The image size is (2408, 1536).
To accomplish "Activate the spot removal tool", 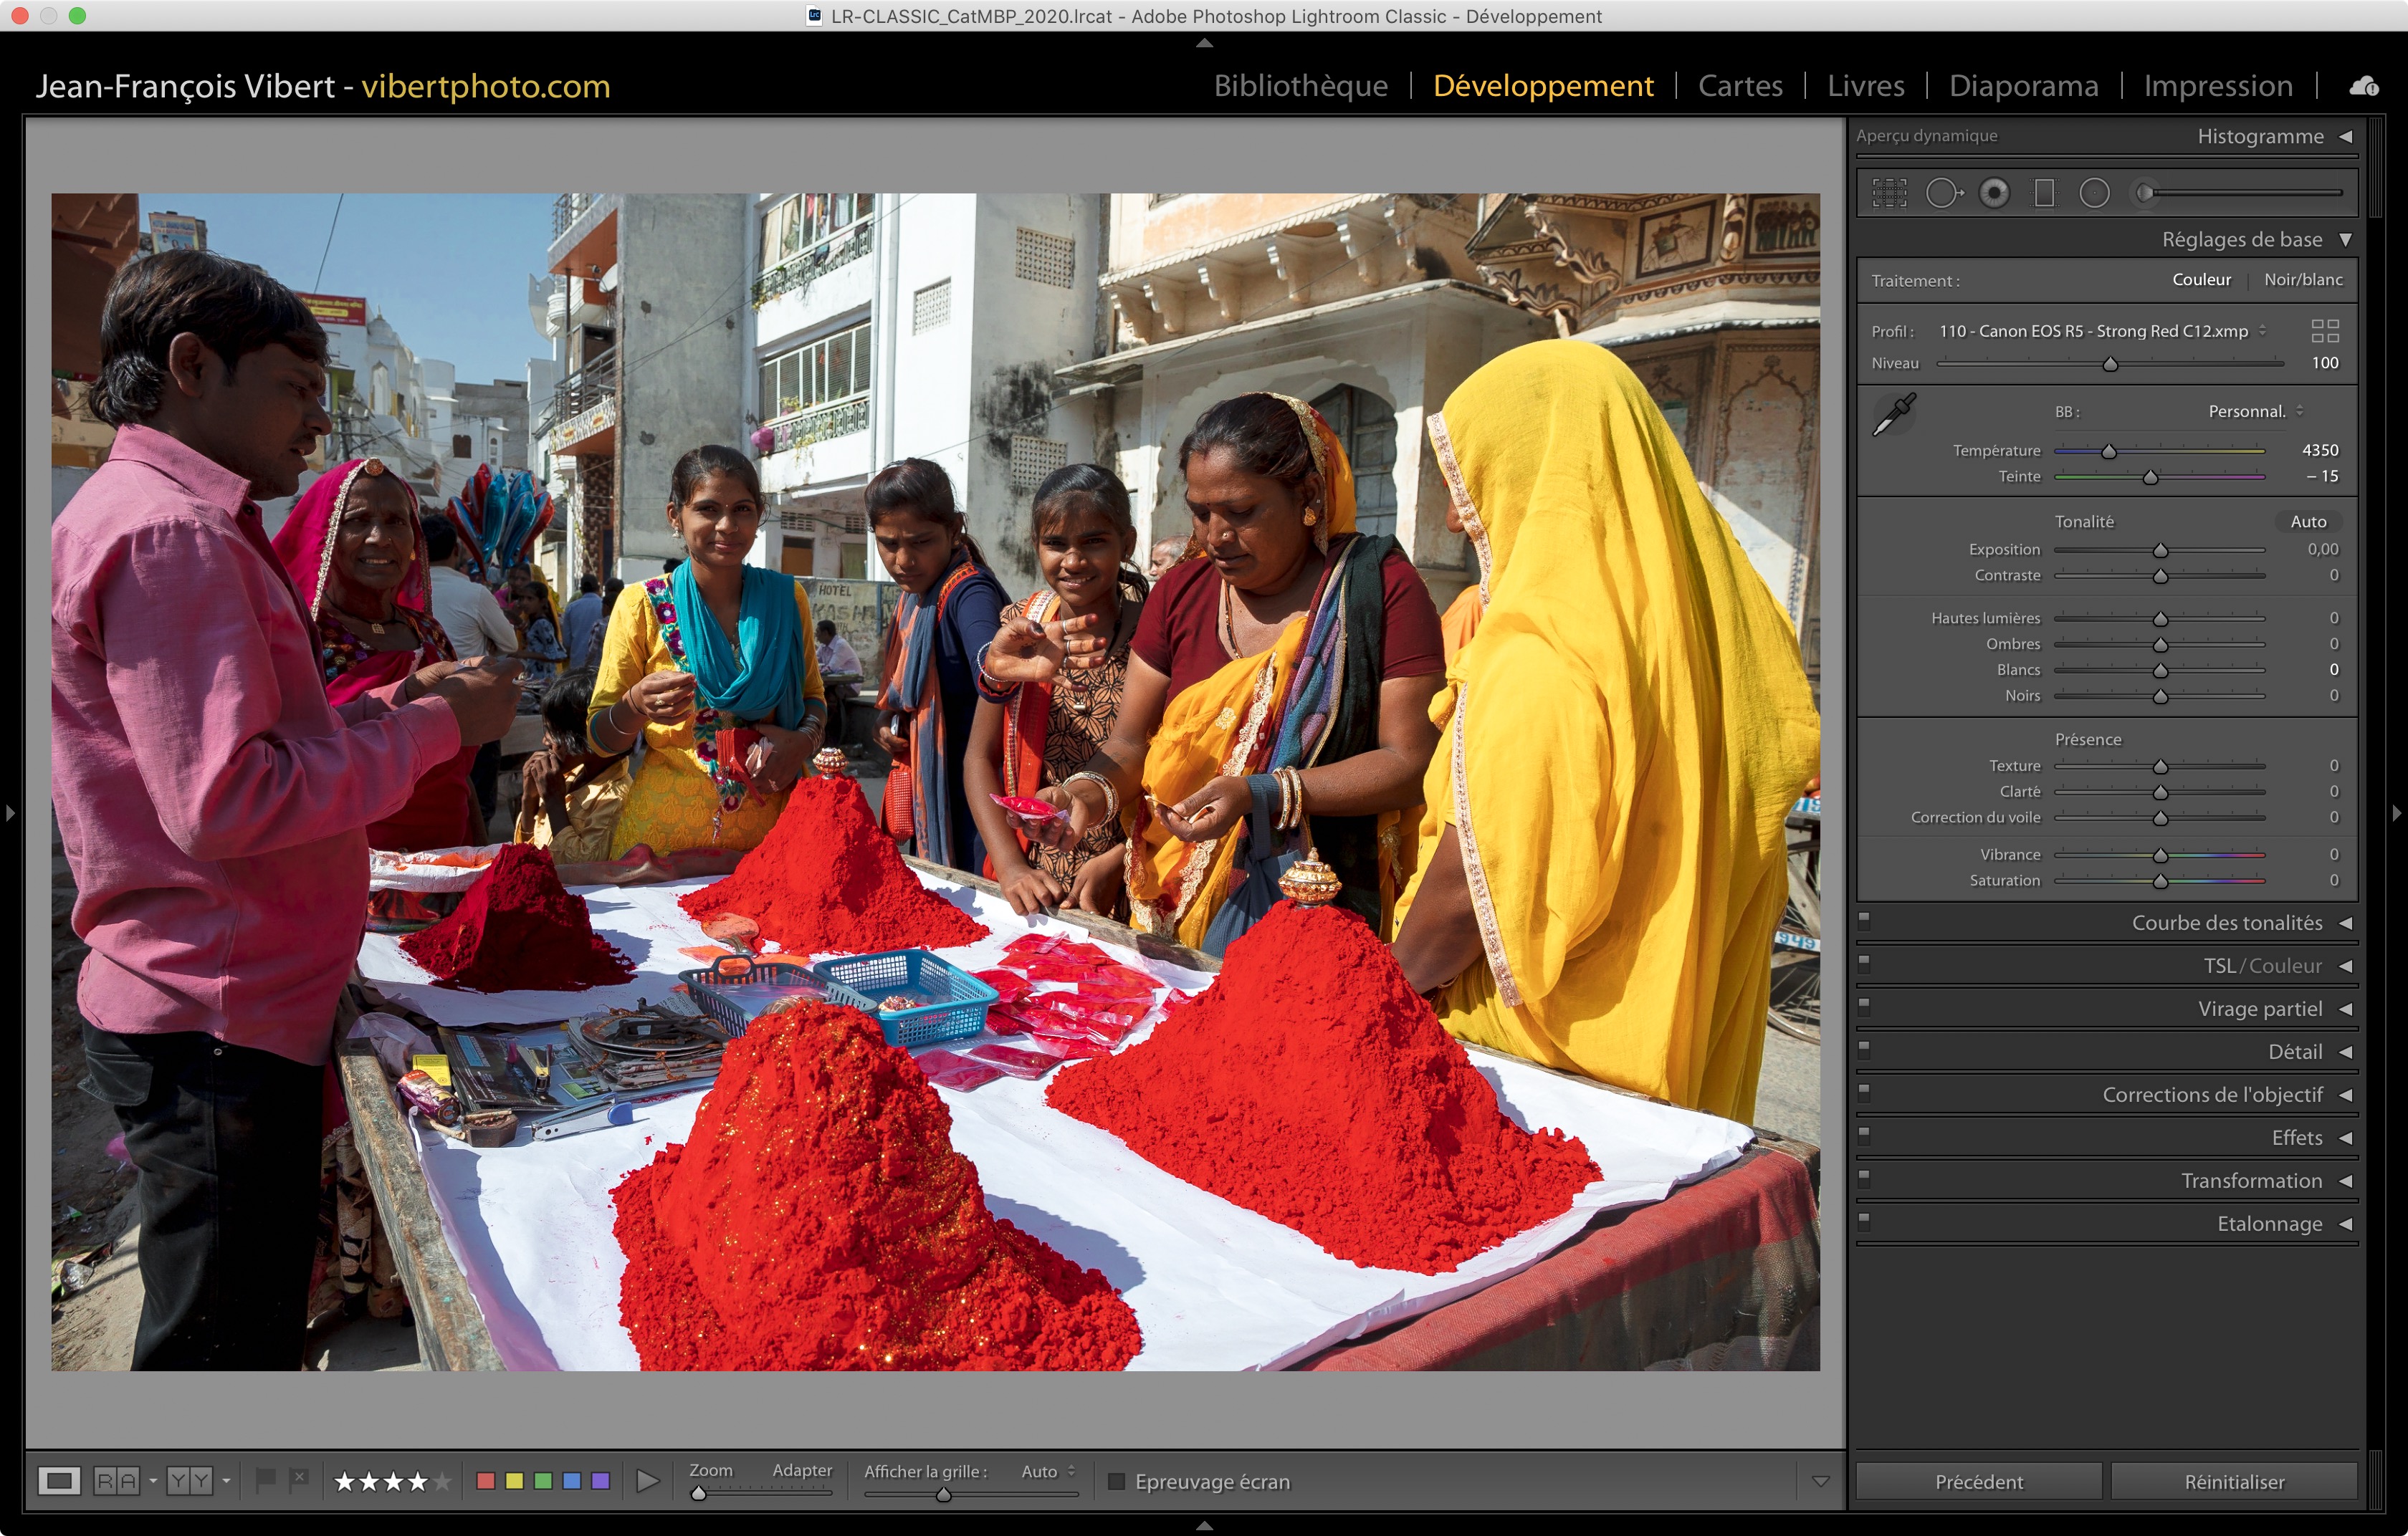I will (x=1943, y=193).
